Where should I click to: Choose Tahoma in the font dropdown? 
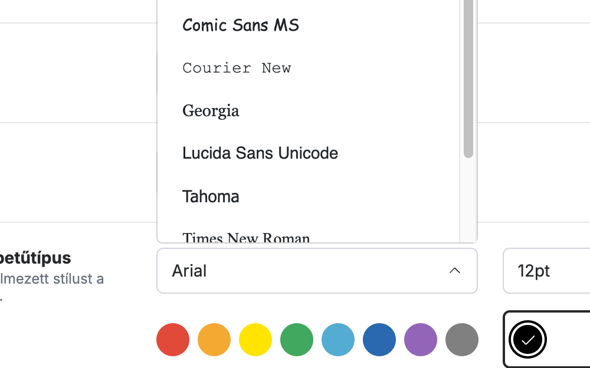coord(309,196)
